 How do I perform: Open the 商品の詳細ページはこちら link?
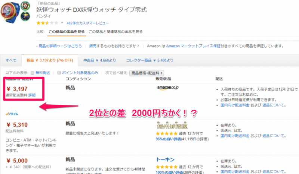pos(60,46)
